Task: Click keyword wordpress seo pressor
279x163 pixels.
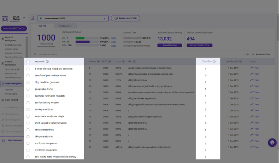Action: [x=46, y=143]
